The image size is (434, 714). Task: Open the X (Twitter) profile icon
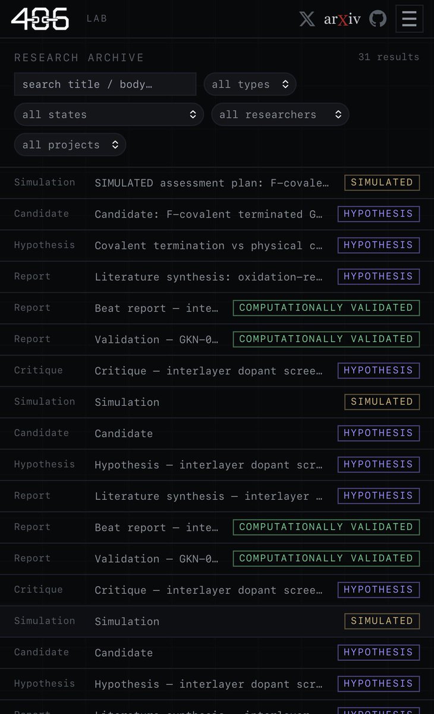(x=307, y=18)
